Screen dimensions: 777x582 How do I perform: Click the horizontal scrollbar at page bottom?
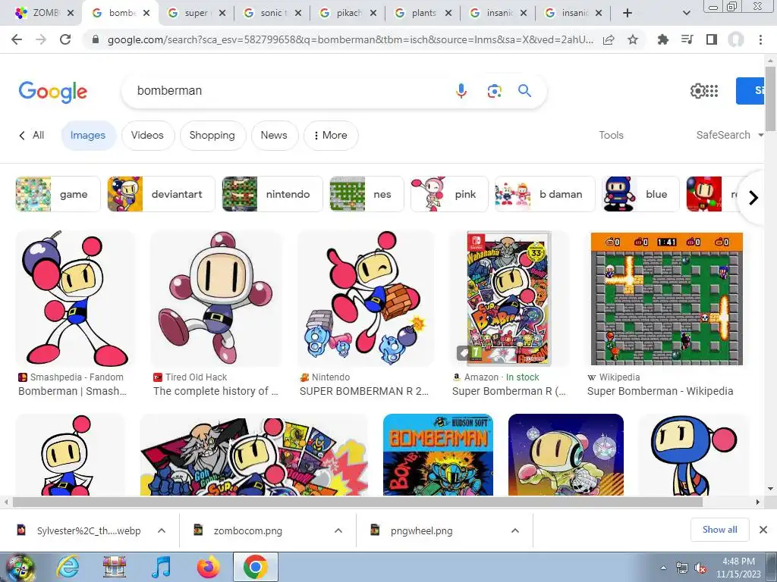357,502
